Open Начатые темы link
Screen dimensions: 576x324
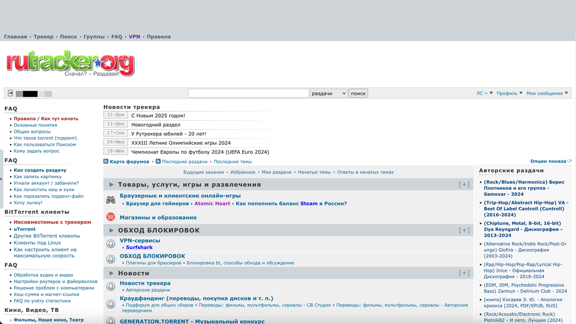coord(314,172)
